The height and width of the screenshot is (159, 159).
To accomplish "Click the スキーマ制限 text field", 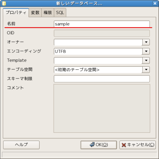I will (x=102, y=79).
